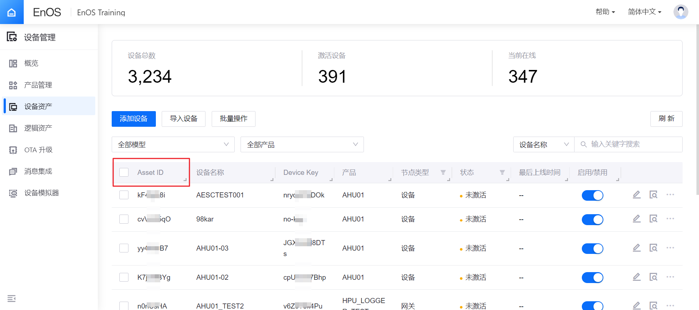
Task: Open the user avatar profile menu
Action: coord(680,12)
